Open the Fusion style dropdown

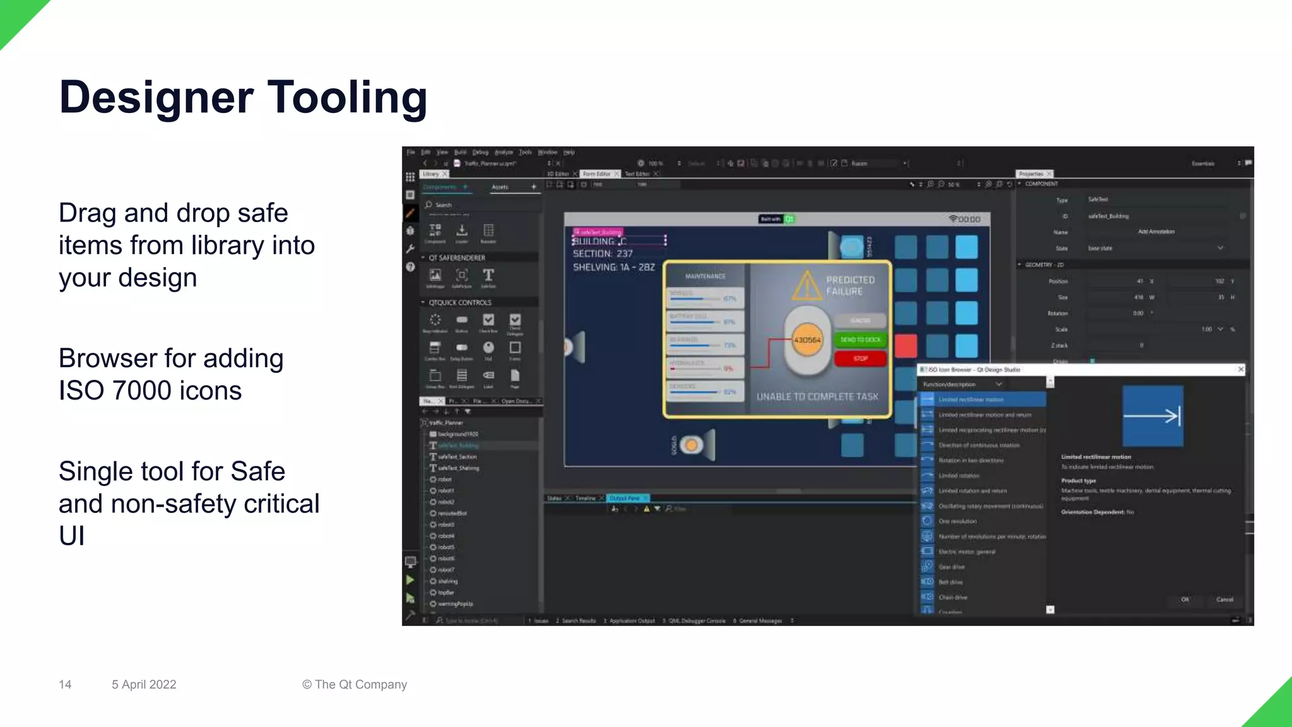click(878, 163)
